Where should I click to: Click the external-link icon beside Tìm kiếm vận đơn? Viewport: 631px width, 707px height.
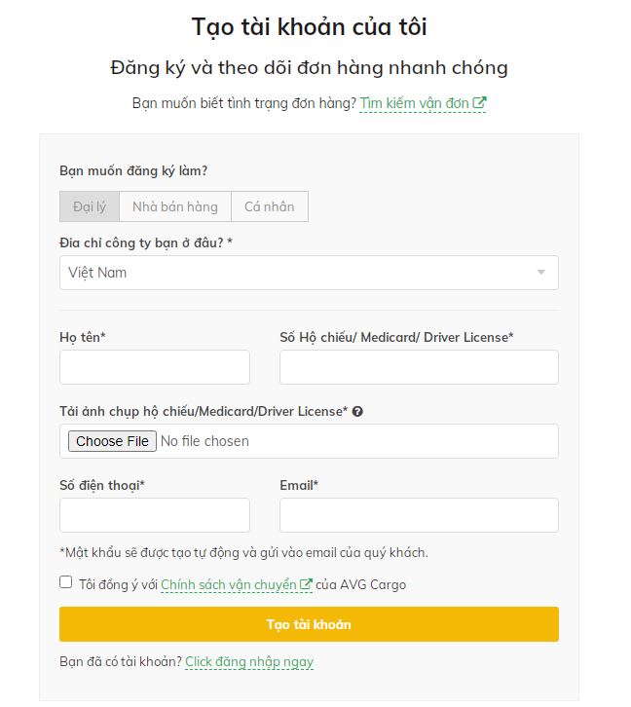coord(479,103)
